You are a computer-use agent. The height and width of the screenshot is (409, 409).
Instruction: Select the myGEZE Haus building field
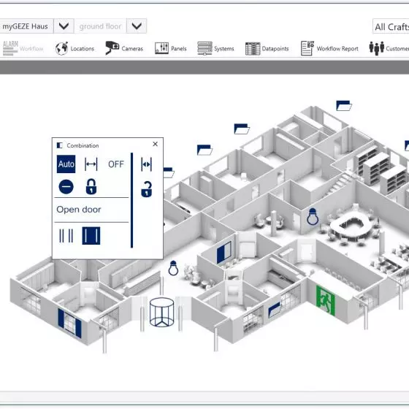pos(26,26)
